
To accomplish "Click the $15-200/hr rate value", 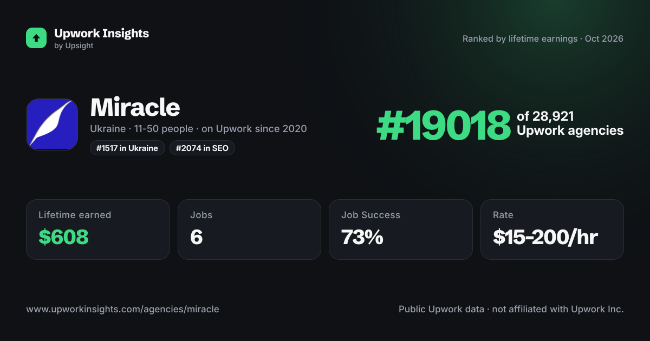I will click(x=545, y=237).
